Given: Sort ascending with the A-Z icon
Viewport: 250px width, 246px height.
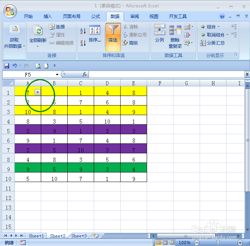Looking at the screenshot, I should (83, 31).
